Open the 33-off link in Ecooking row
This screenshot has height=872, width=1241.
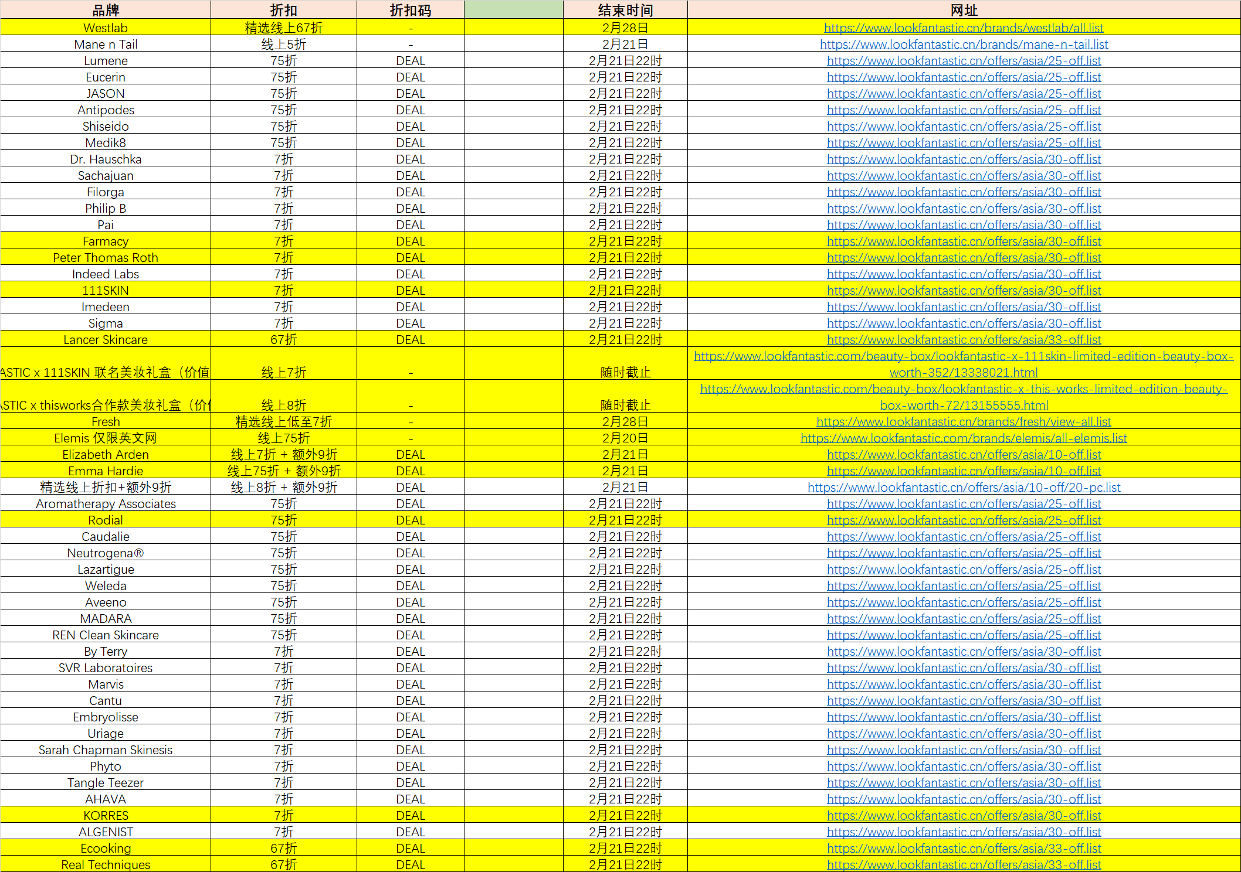pyautogui.click(x=964, y=848)
